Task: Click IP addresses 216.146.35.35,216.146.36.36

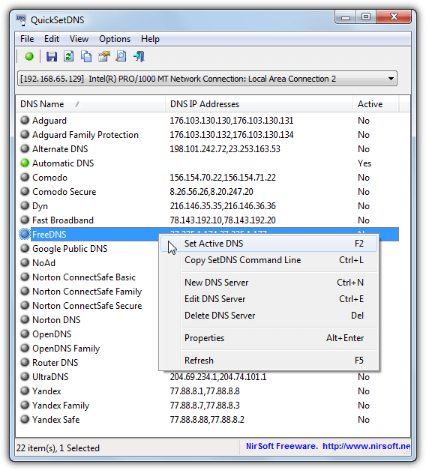Action: (x=223, y=206)
